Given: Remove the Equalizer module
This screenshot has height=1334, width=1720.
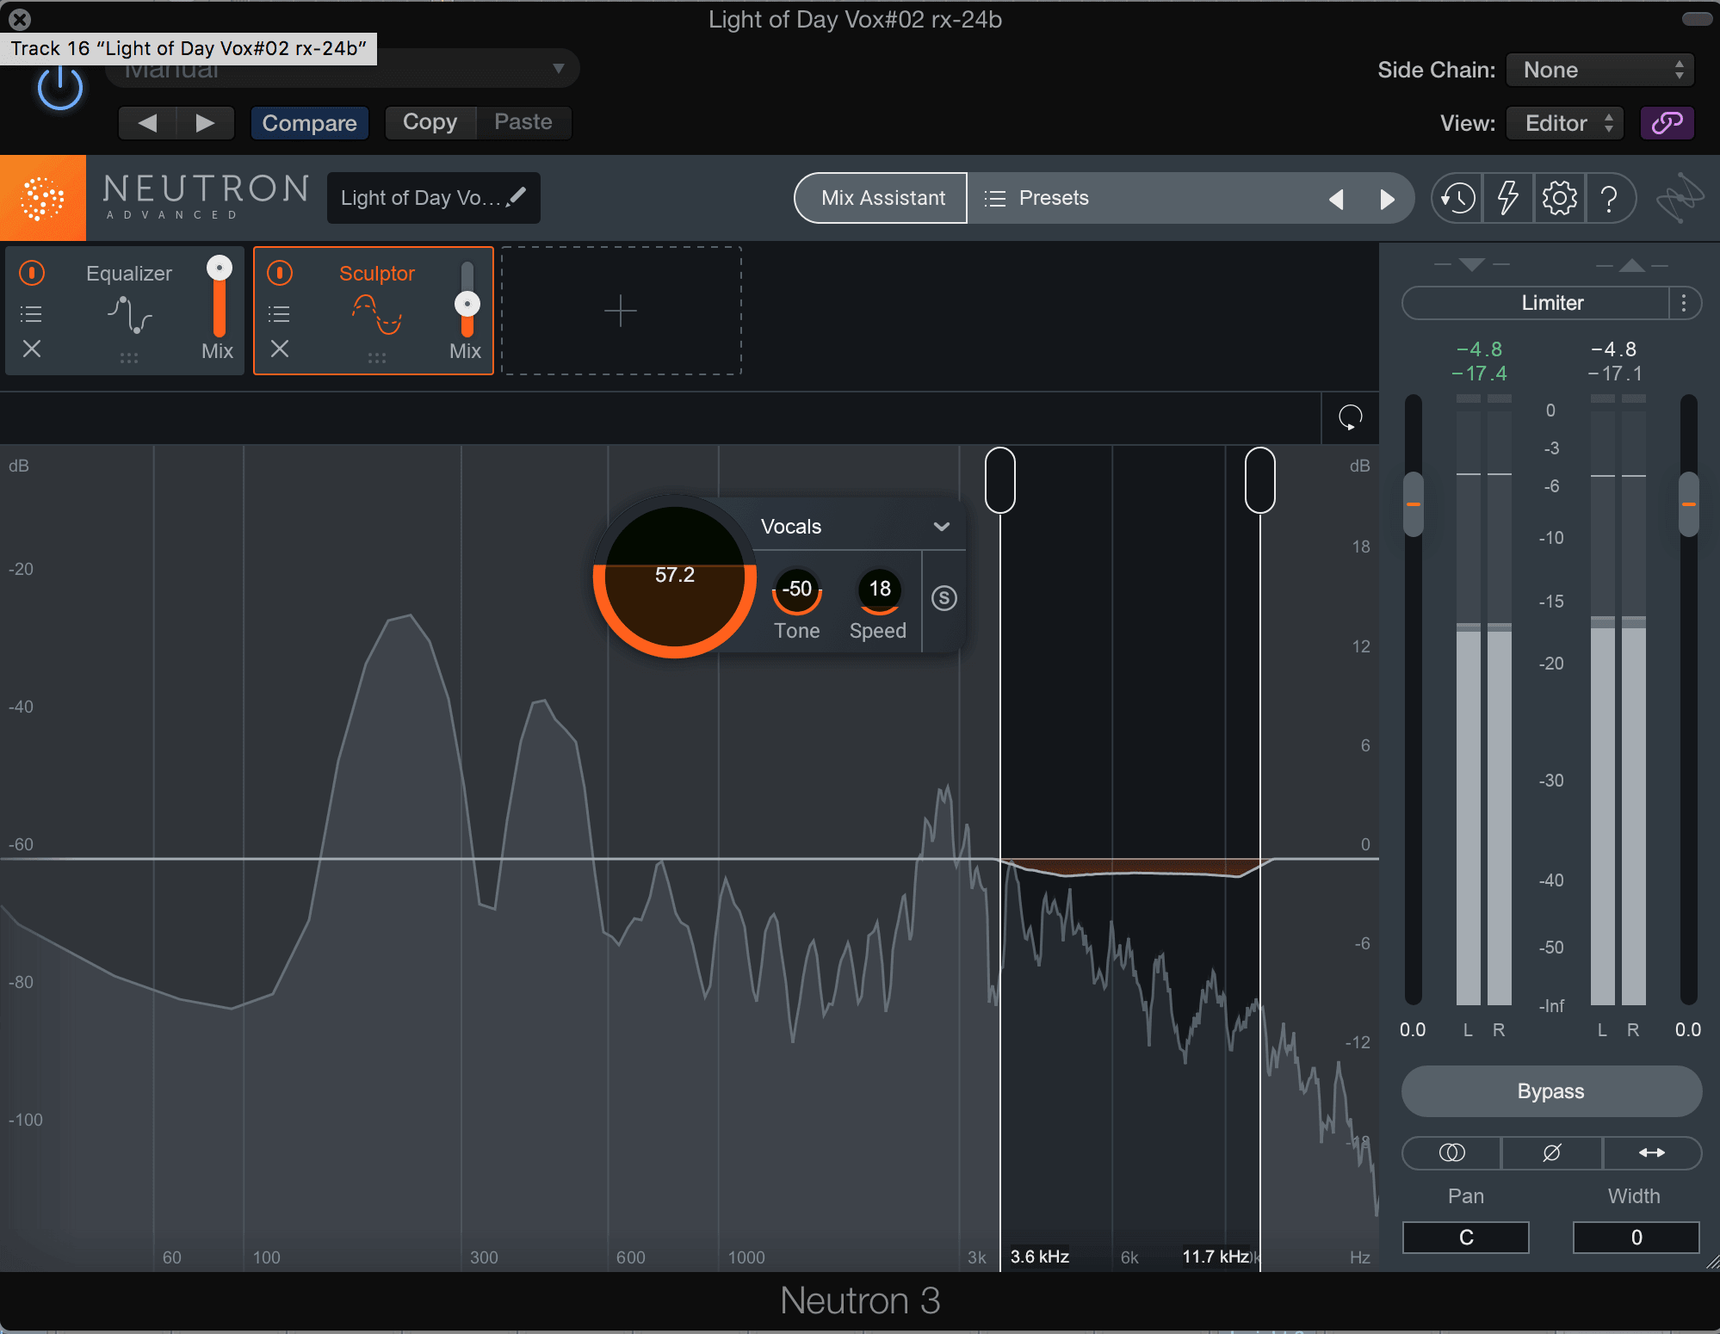Looking at the screenshot, I should pos(32,349).
